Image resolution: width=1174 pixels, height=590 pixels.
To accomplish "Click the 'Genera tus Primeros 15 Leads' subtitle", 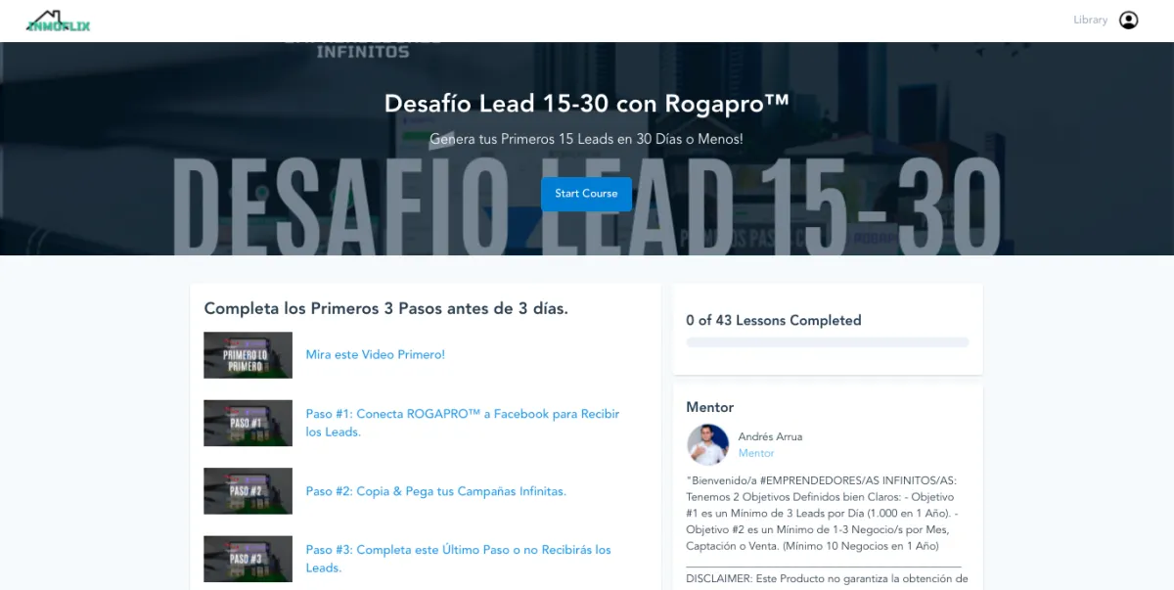I will [586, 139].
